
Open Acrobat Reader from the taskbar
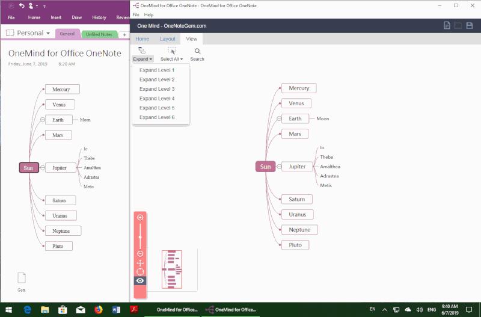[134, 310]
